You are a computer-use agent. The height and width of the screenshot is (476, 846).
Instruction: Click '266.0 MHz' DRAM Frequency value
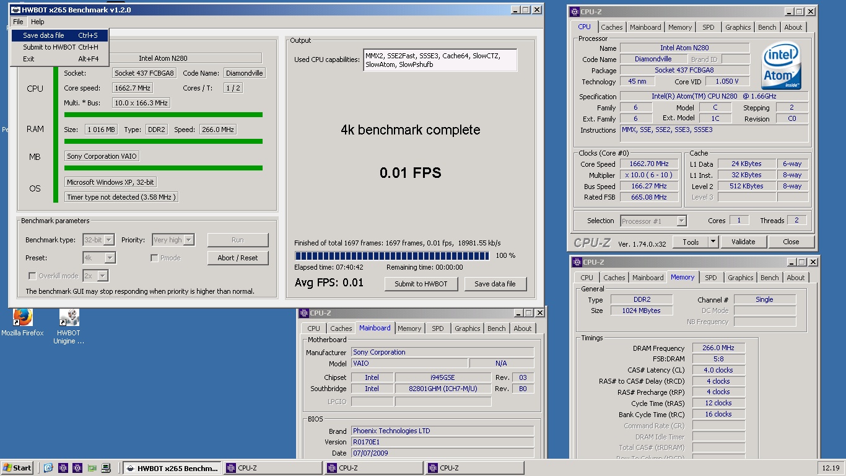pyautogui.click(x=718, y=348)
